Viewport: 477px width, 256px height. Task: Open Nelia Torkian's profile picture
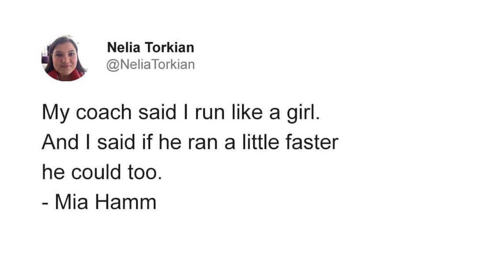click(x=64, y=58)
